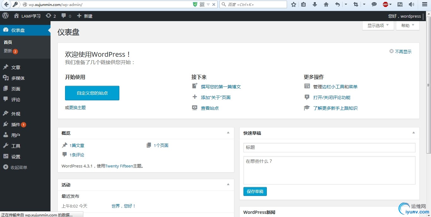Open the 新建 new content menu

[85, 16]
